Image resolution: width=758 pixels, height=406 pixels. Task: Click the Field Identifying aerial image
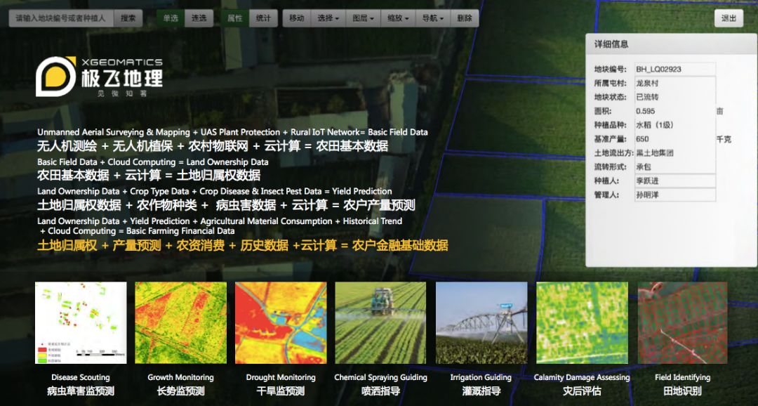681,322
